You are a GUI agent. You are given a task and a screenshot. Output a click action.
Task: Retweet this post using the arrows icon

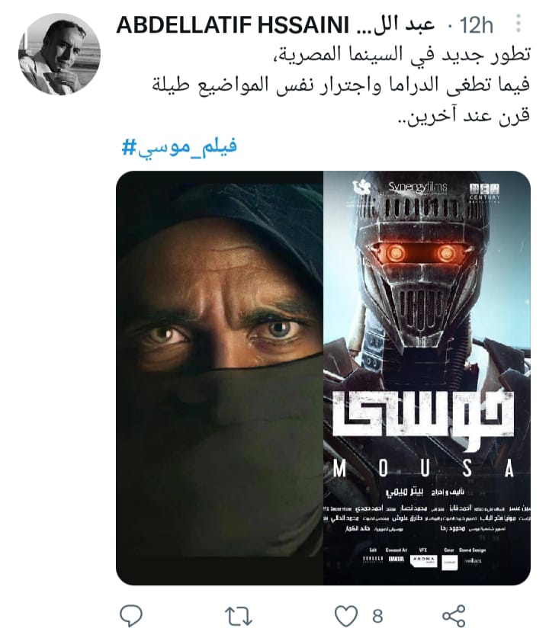coord(239,616)
